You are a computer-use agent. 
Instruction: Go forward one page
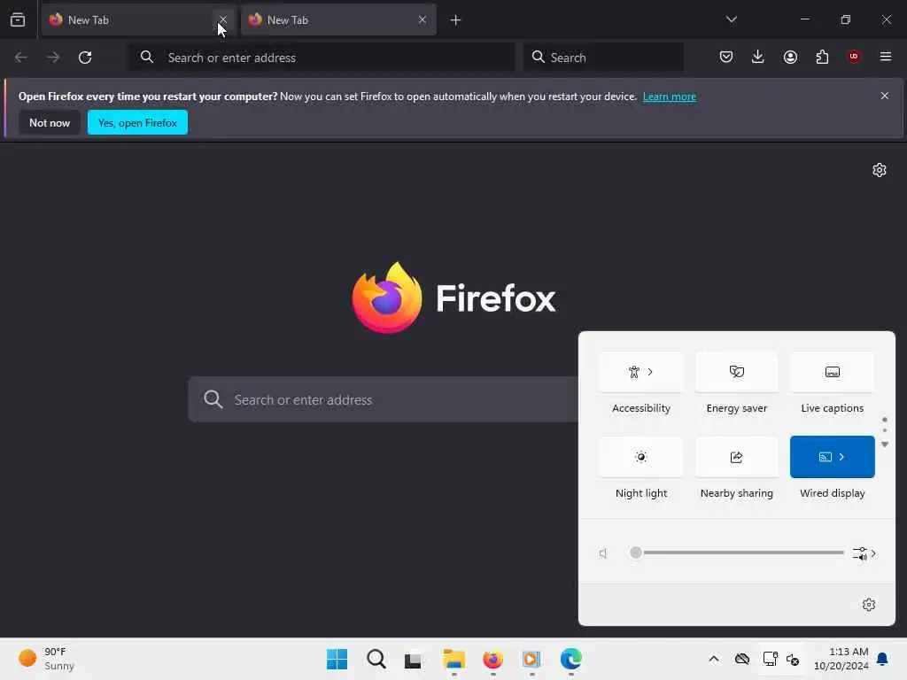[53, 58]
